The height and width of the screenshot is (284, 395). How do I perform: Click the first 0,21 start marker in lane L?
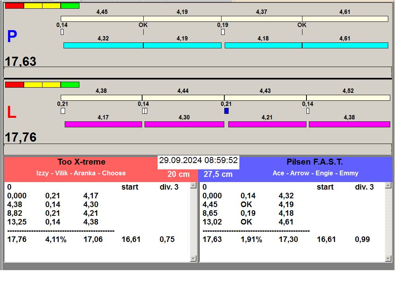tap(63, 111)
